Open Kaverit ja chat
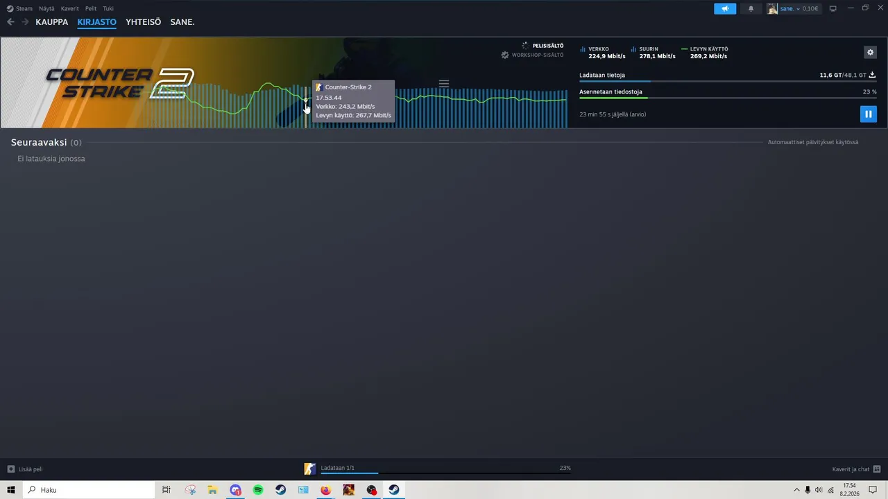 [x=856, y=469]
